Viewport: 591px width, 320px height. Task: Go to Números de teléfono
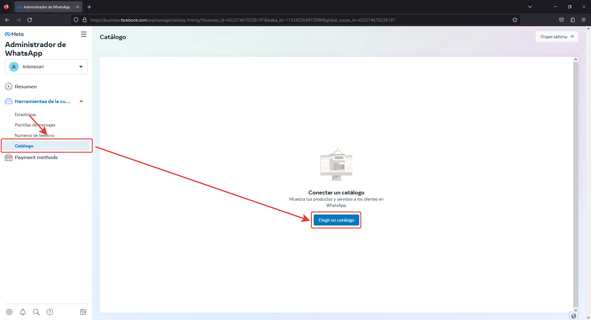[34, 135]
